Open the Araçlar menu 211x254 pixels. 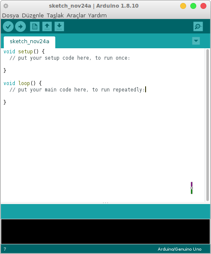click(x=76, y=16)
